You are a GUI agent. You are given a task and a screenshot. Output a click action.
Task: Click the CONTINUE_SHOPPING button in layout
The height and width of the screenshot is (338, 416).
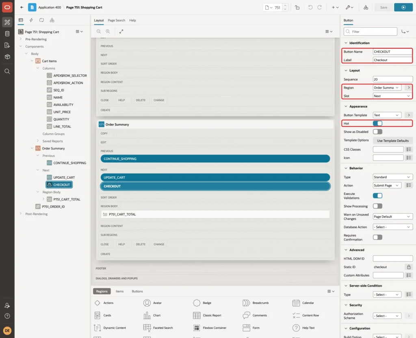215,159
